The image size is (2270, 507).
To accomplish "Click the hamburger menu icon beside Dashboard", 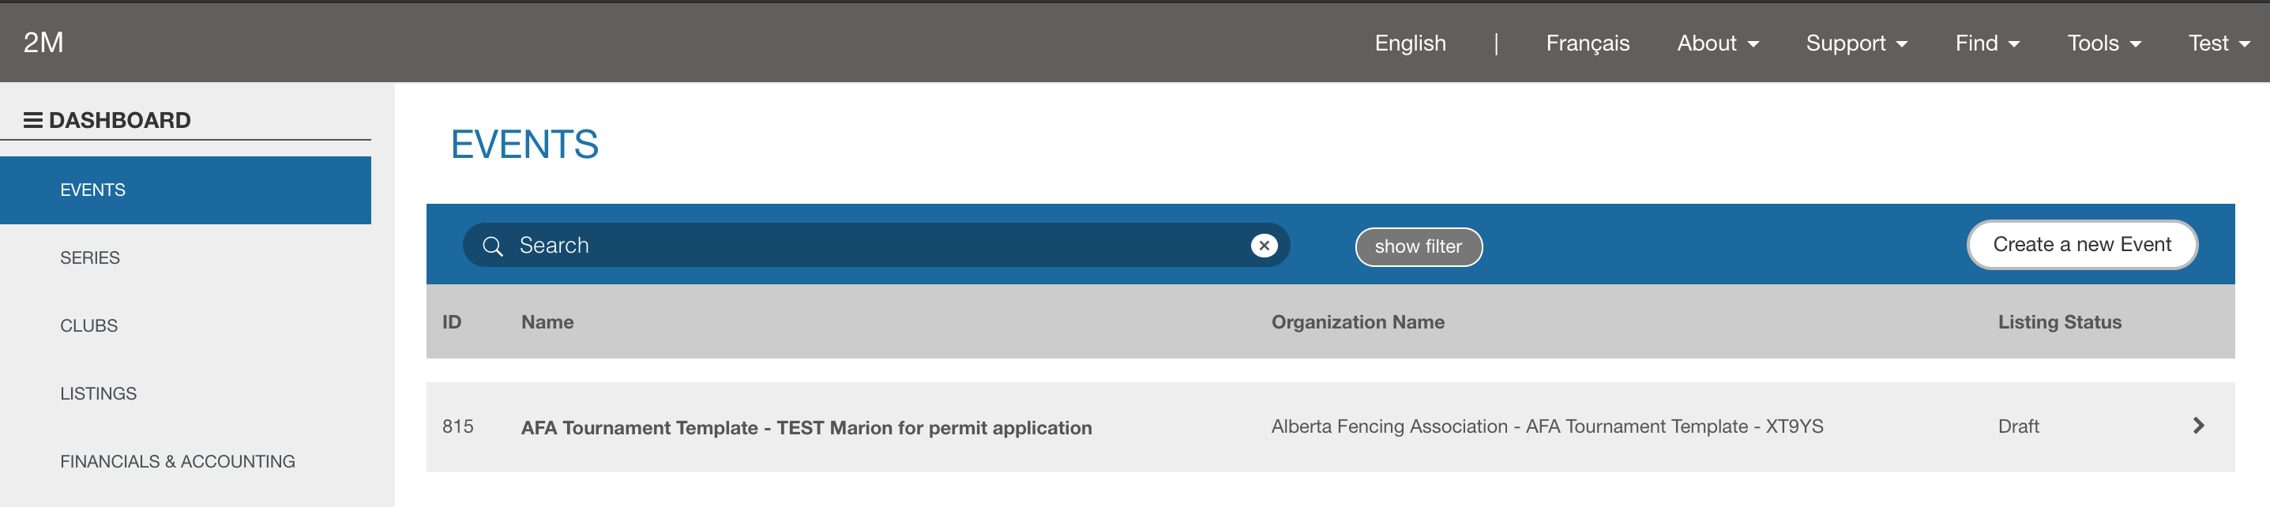I will [x=32, y=120].
